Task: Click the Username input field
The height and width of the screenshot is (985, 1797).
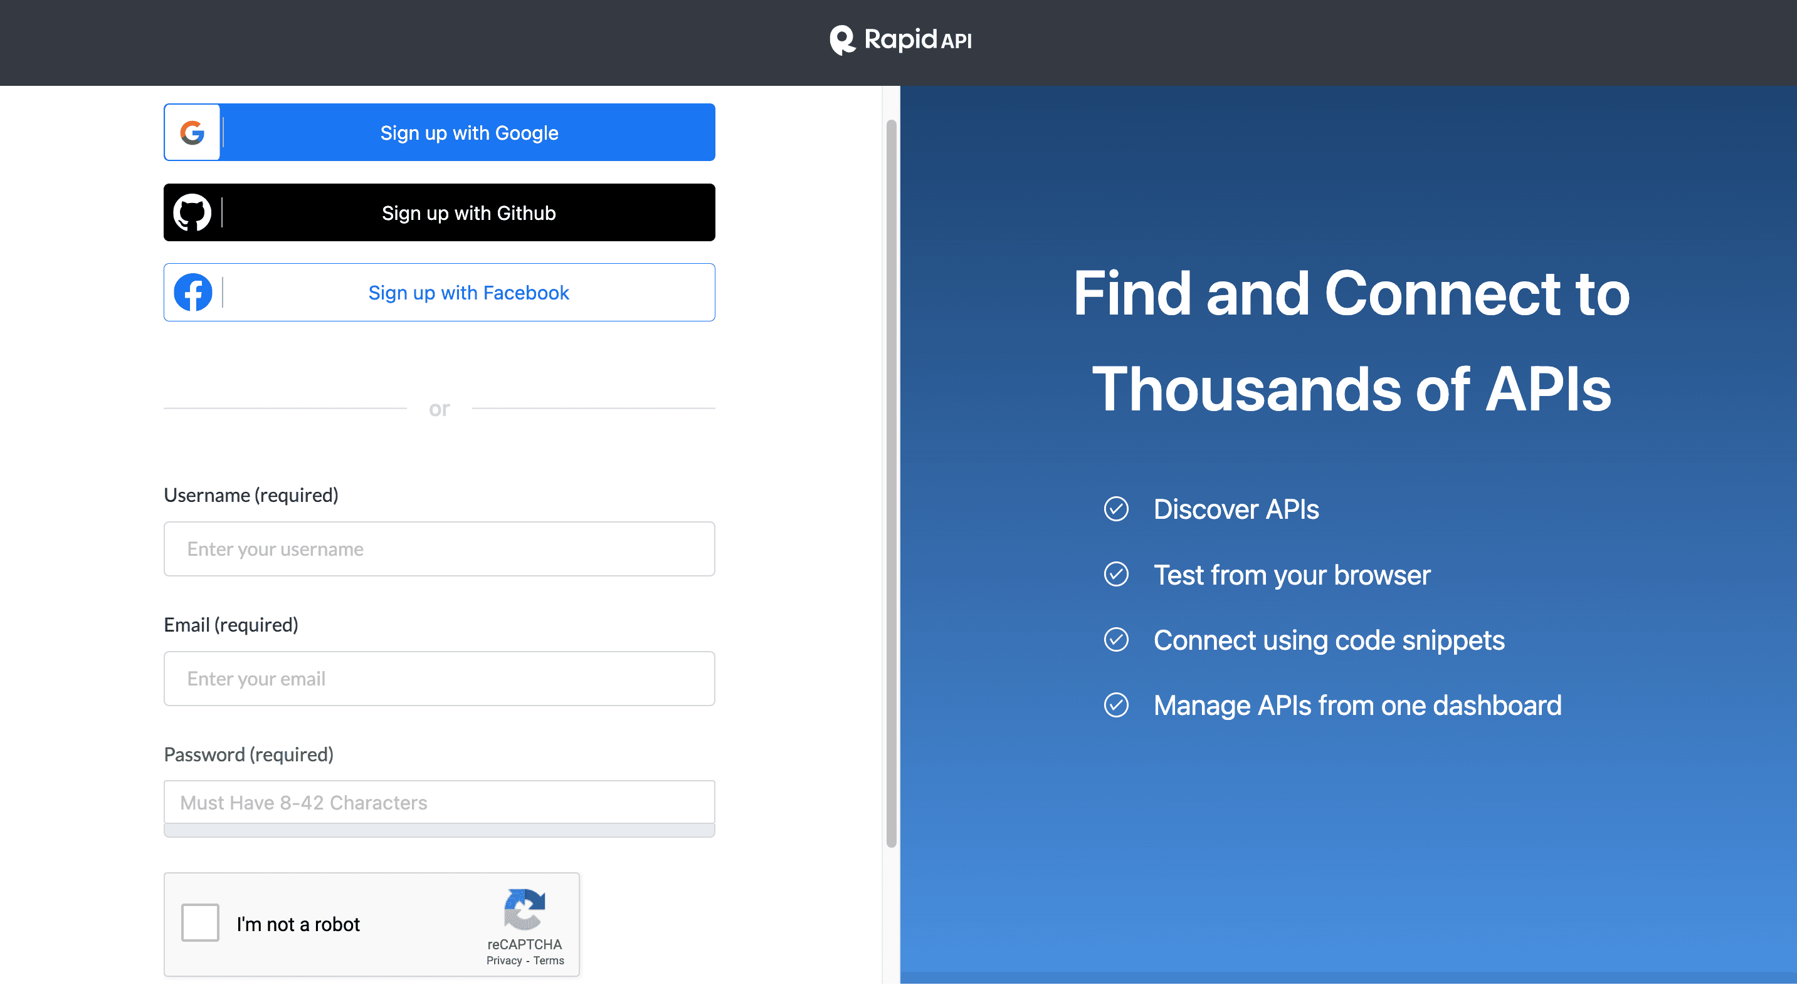Action: 438,548
